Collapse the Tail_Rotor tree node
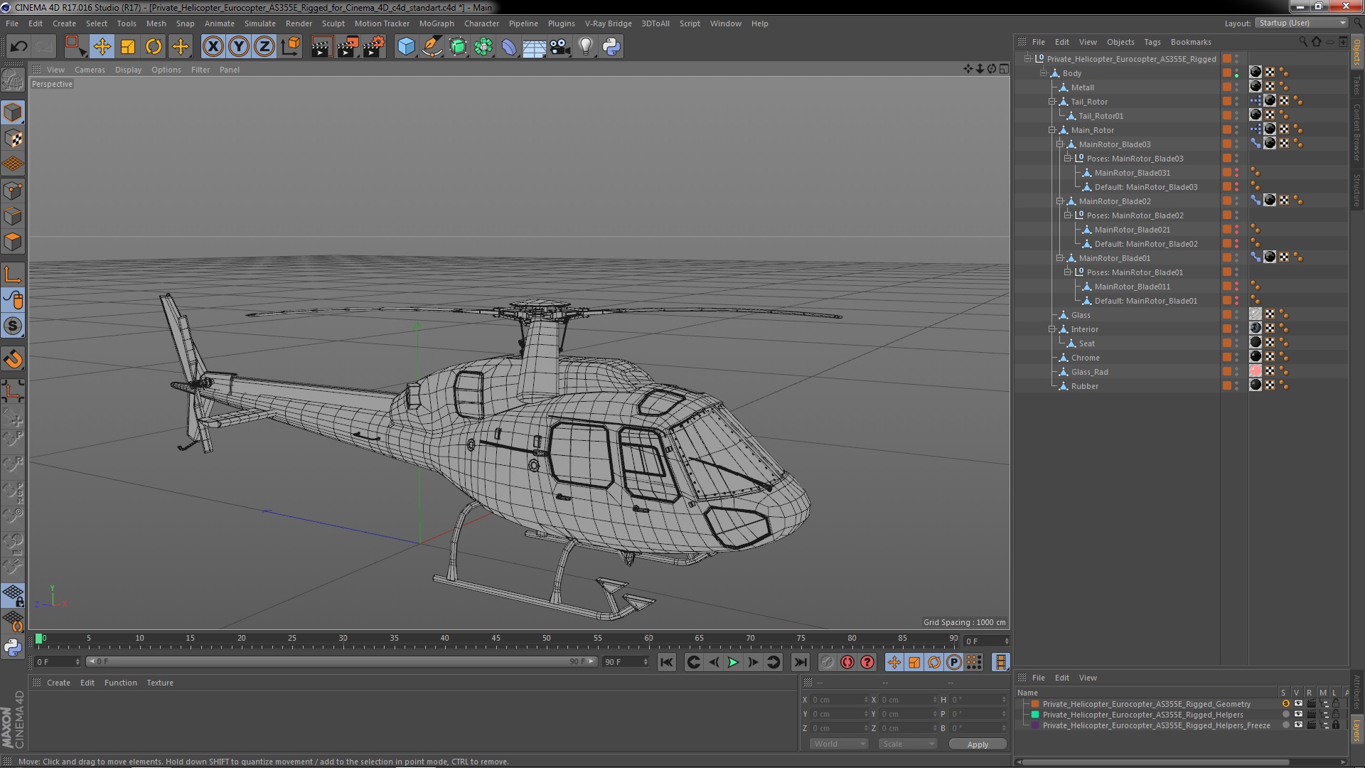The width and height of the screenshot is (1365, 768). (x=1051, y=102)
